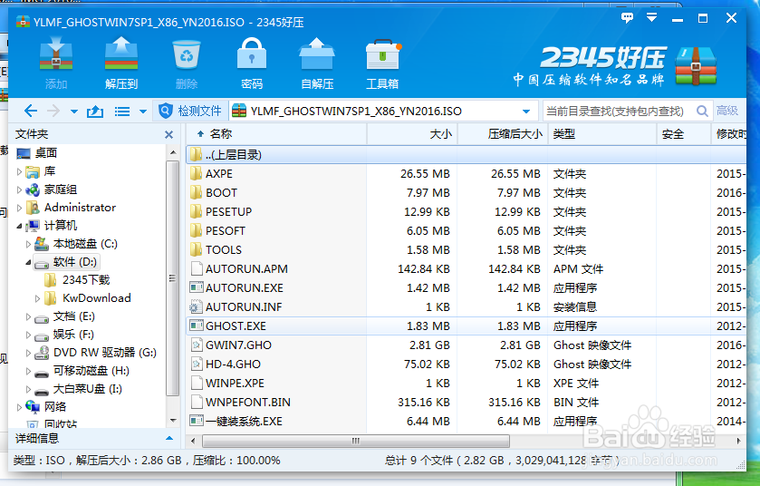The width and height of the screenshot is (760, 486).
Task: Go forward with the right arrow
Action: tap(53, 111)
